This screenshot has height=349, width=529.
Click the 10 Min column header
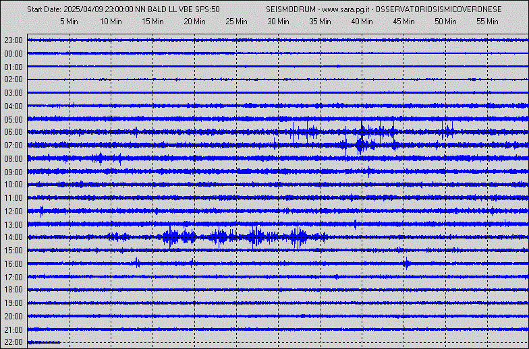point(111,22)
